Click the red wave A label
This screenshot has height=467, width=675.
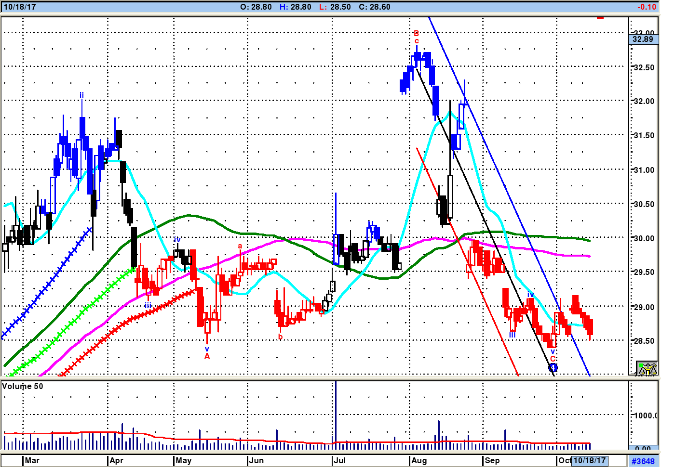pyautogui.click(x=207, y=356)
